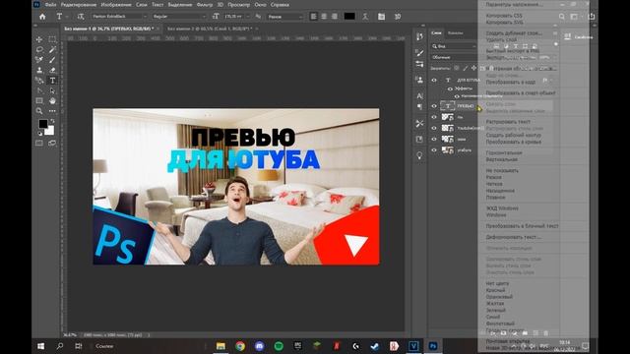Choose 'Преобразовать в кривые' in context menu
The image size is (630, 354).
pyautogui.click(x=514, y=142)
